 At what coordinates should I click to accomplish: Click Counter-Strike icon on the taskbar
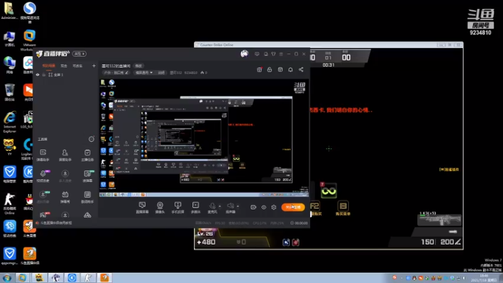[x=87, y=277]
